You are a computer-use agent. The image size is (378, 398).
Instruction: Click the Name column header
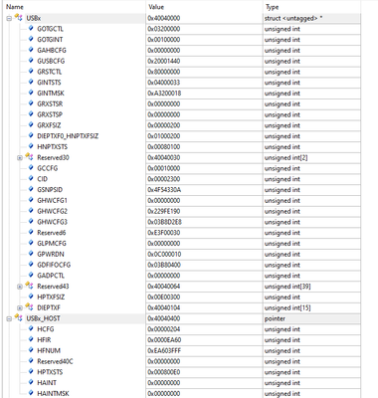(15, 7)
